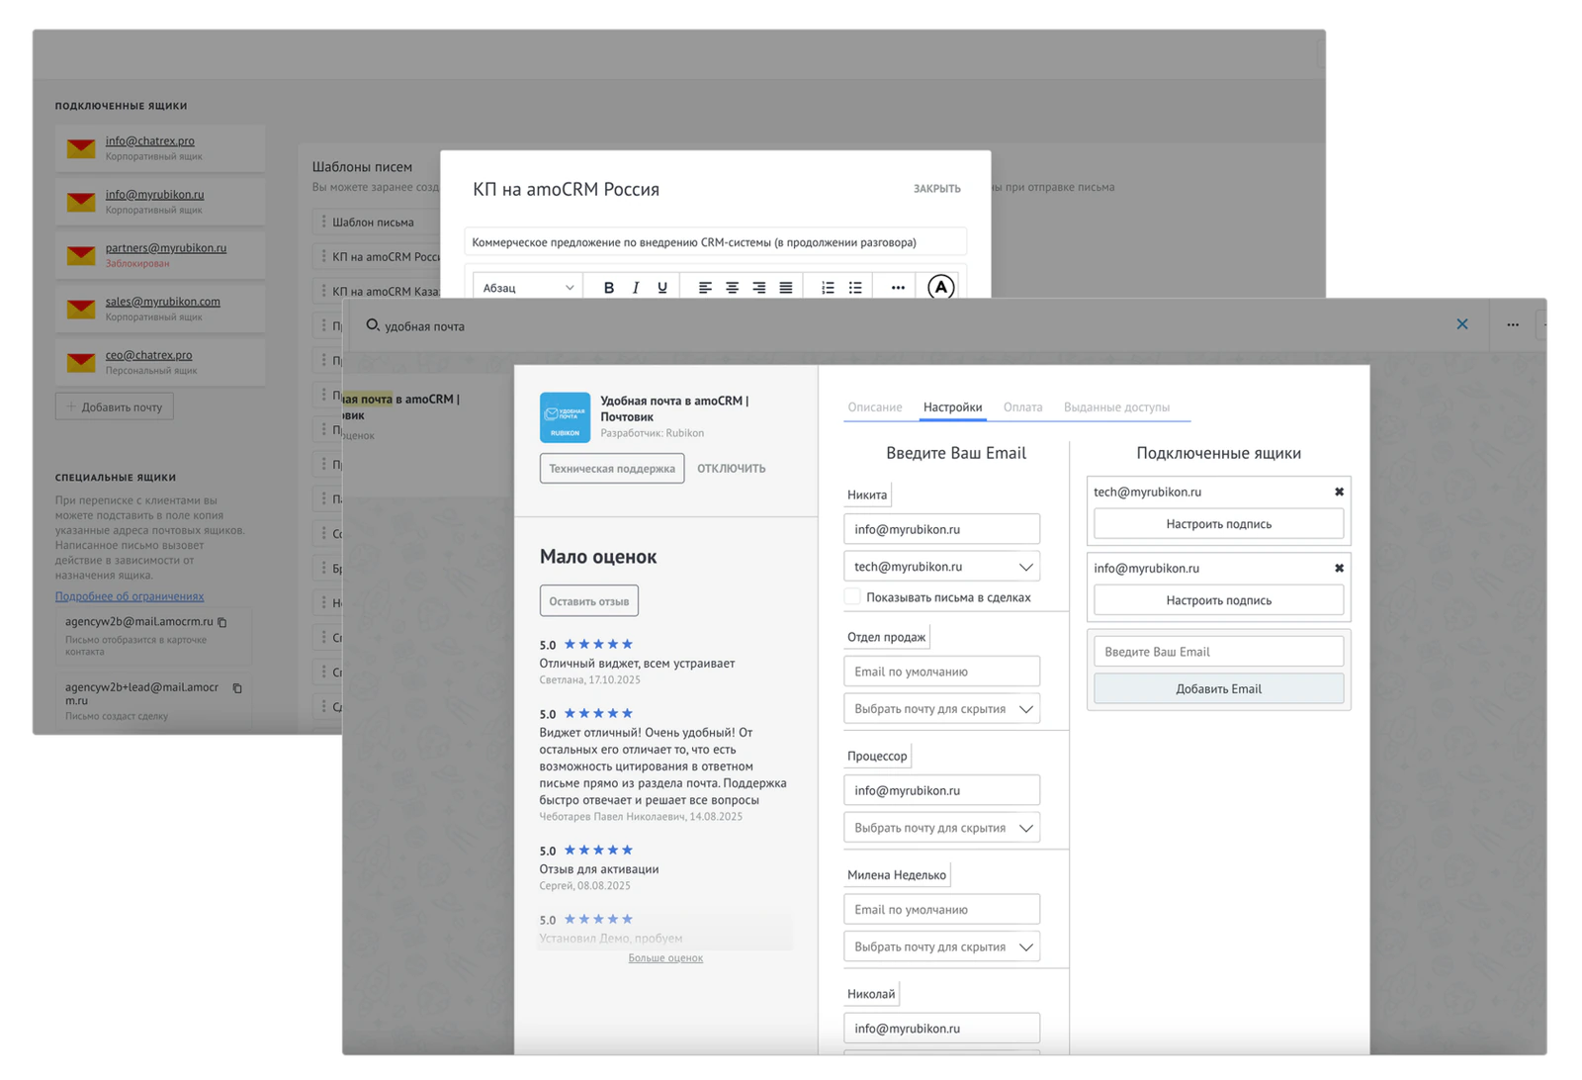Center align text in editor toolbar
The width and height of the screenshot is (1582, 1080).
click(x=732, y=288)
